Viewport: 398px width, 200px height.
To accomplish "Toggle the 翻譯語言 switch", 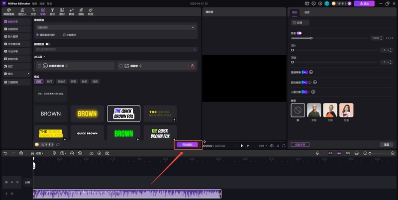I will tap(47, 44).
